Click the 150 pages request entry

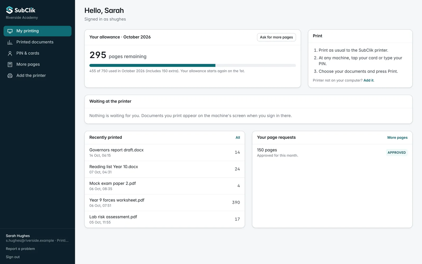[332, 153]
